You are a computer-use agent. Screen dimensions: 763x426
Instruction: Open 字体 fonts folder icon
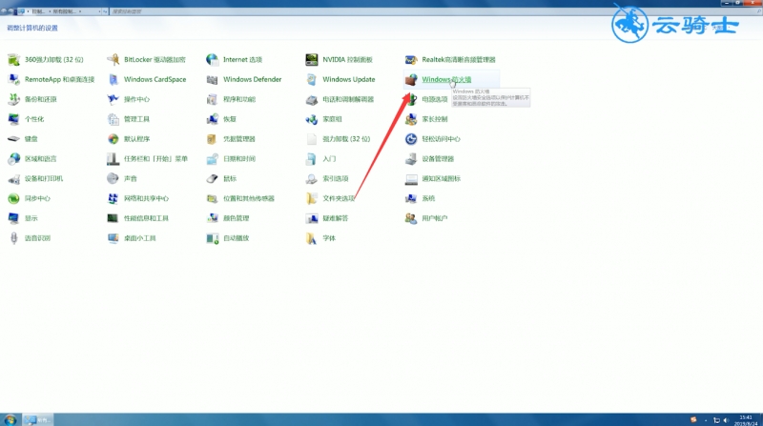(312, 238)
